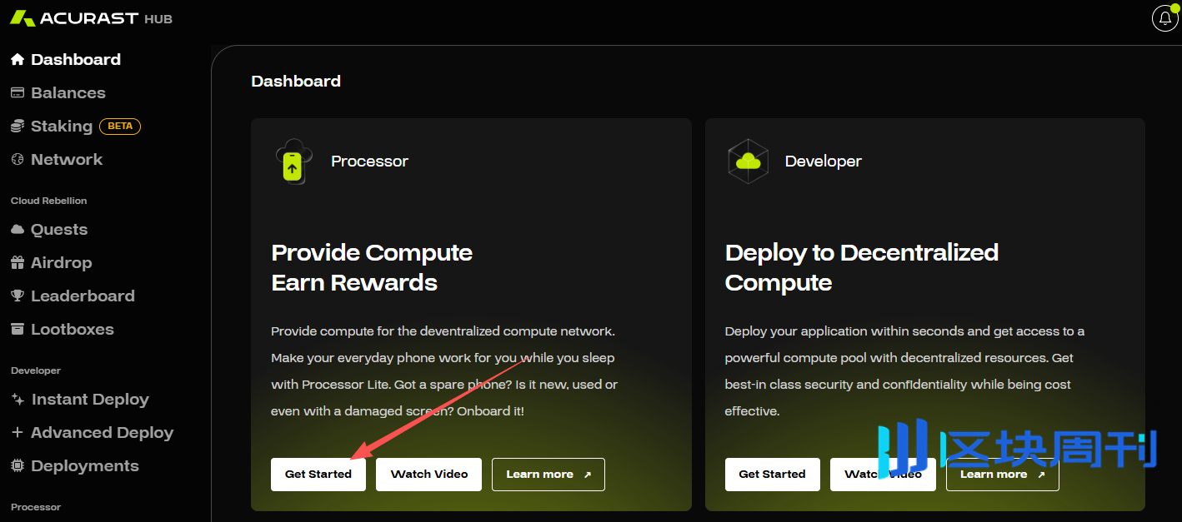Click the notification bell icon

coord(1164,18)
